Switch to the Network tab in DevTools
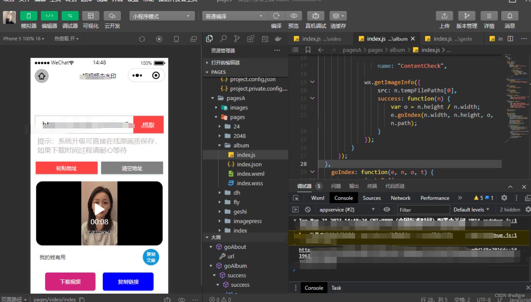Viewport: 531px width, 302px height. coord(401,198)
